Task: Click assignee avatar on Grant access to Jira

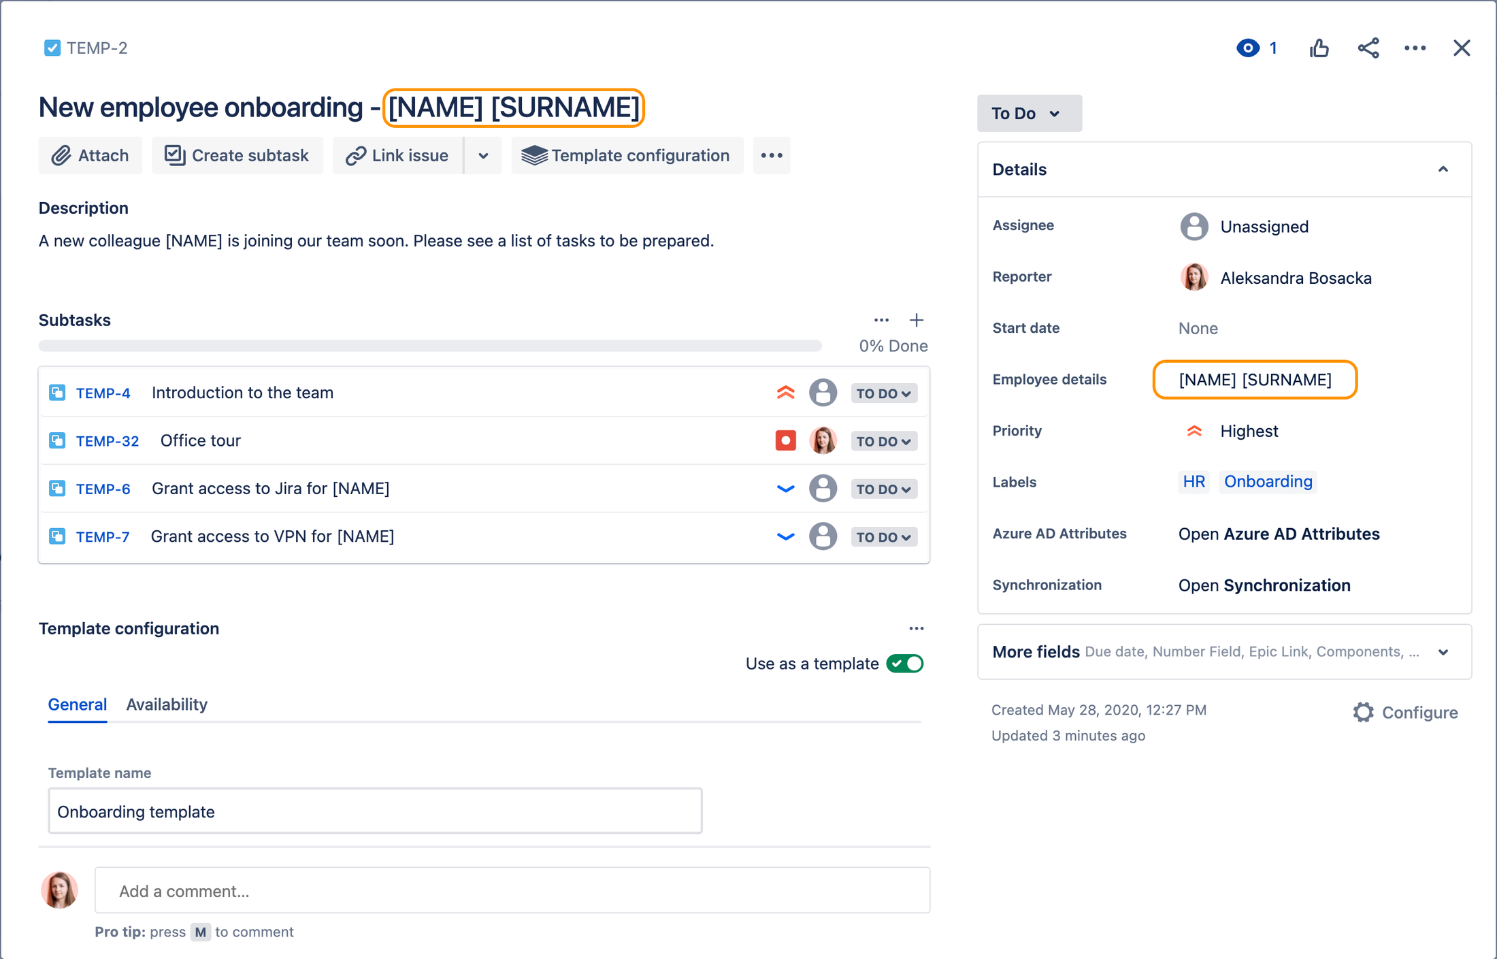Action: click(823, 489)
